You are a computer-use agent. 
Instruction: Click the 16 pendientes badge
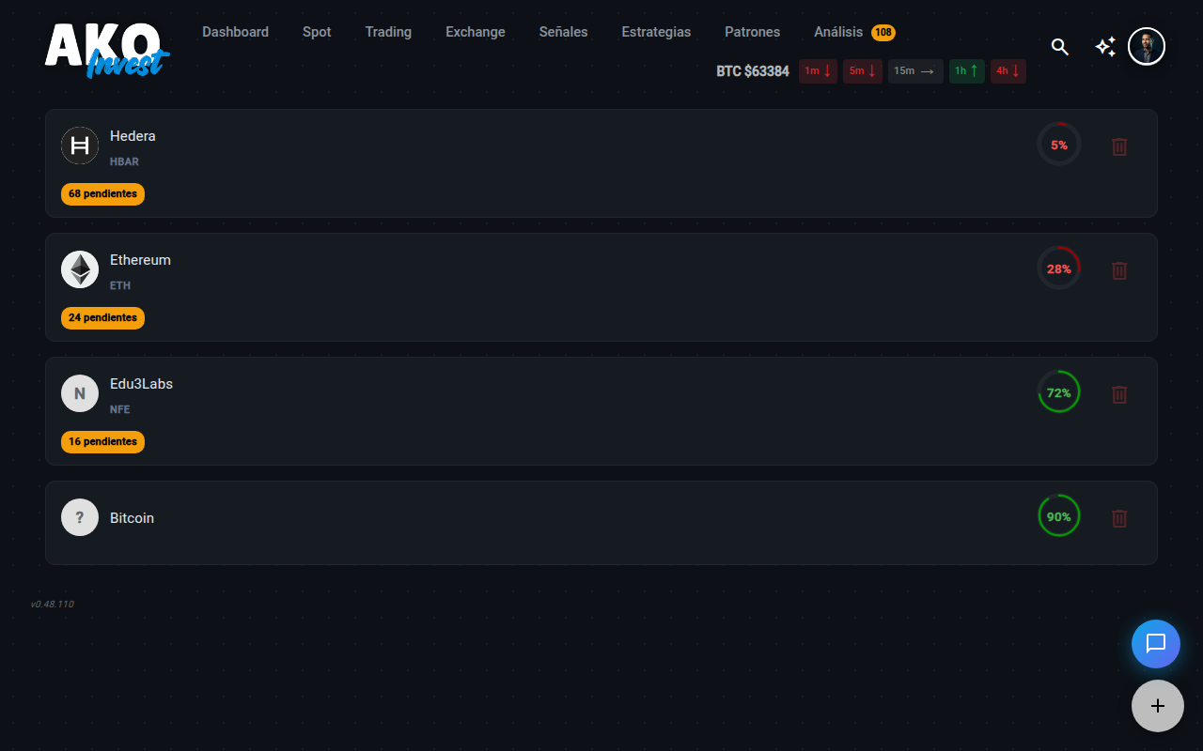[x=102, y=442]
